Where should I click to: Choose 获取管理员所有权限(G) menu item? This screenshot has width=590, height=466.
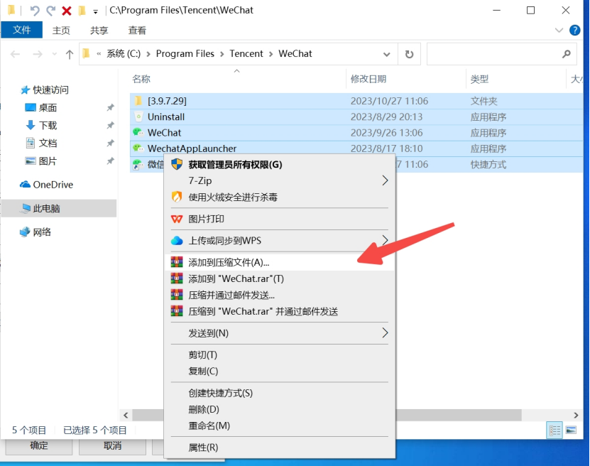coord(279,165)
